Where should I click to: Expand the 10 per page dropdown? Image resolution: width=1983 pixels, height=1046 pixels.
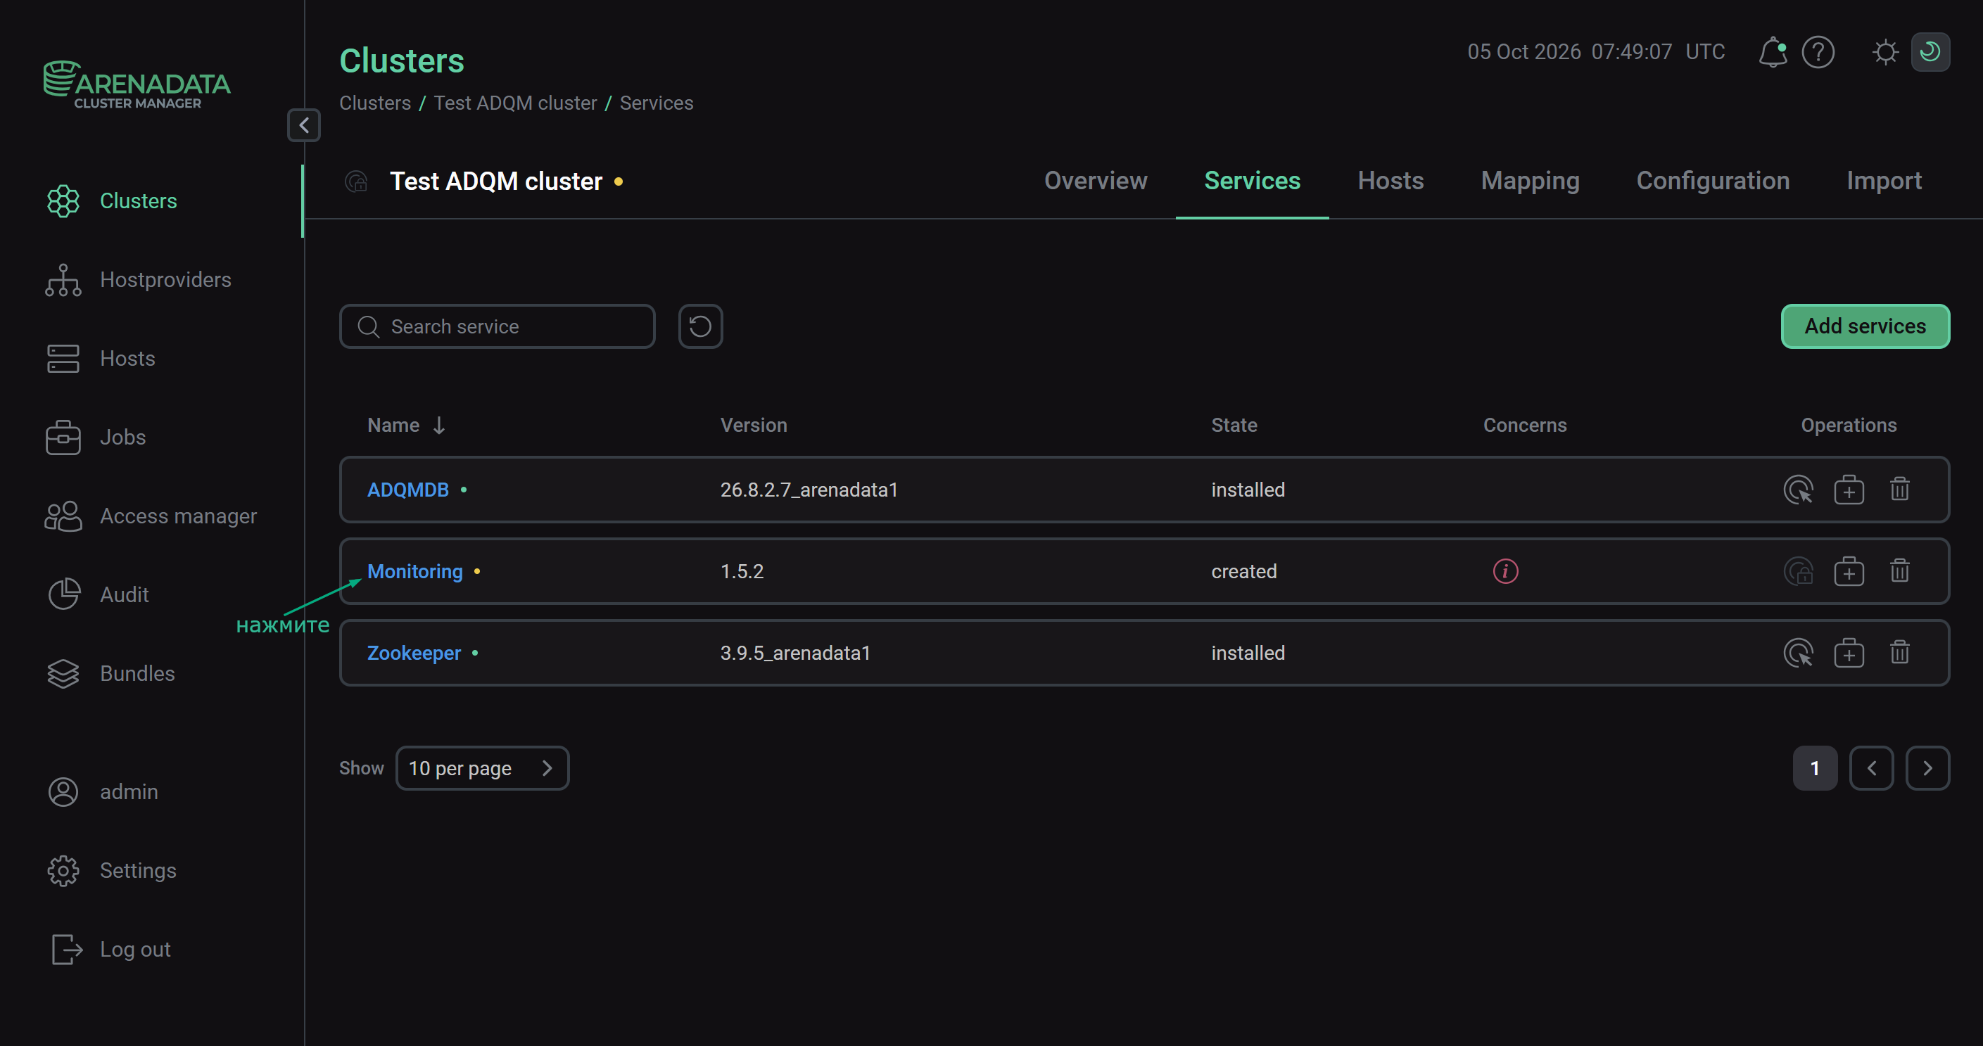tap(482, 768)
